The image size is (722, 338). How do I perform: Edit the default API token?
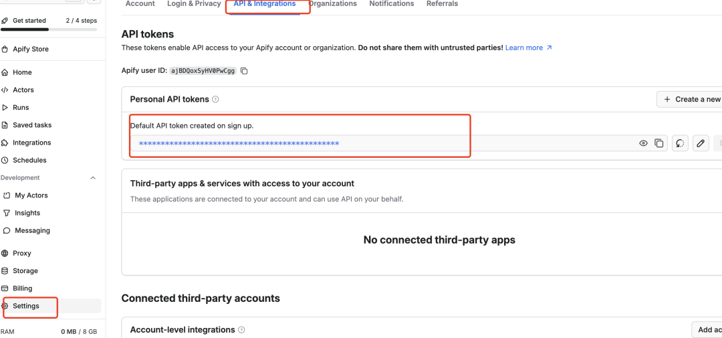[x=700, y=143]
